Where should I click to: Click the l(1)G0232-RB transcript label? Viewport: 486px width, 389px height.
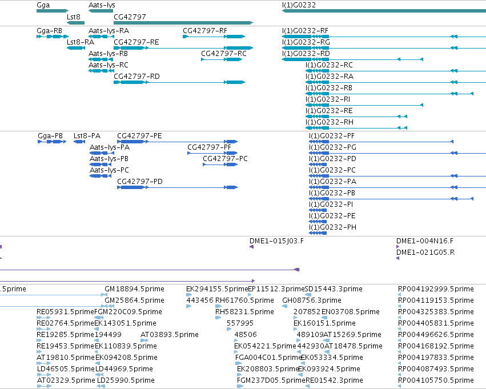[329, 88]
